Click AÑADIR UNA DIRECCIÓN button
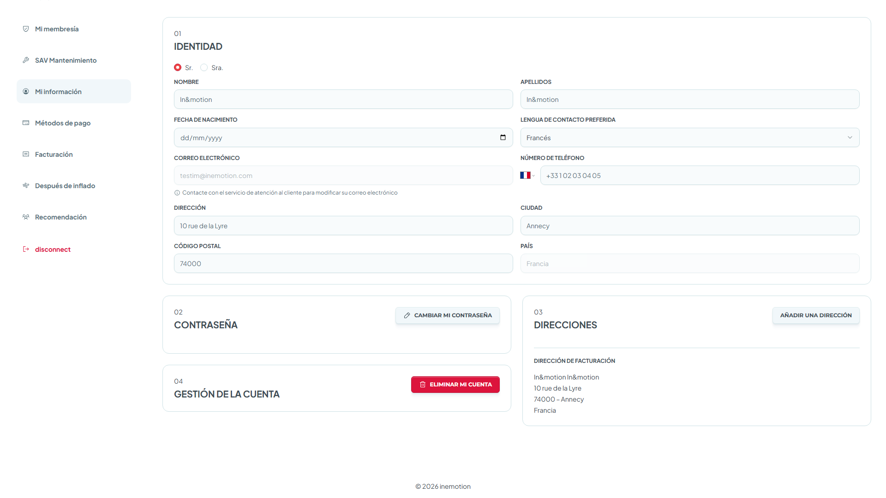The image size is (886, 498). pyautogui.click(x=816, y=315)
